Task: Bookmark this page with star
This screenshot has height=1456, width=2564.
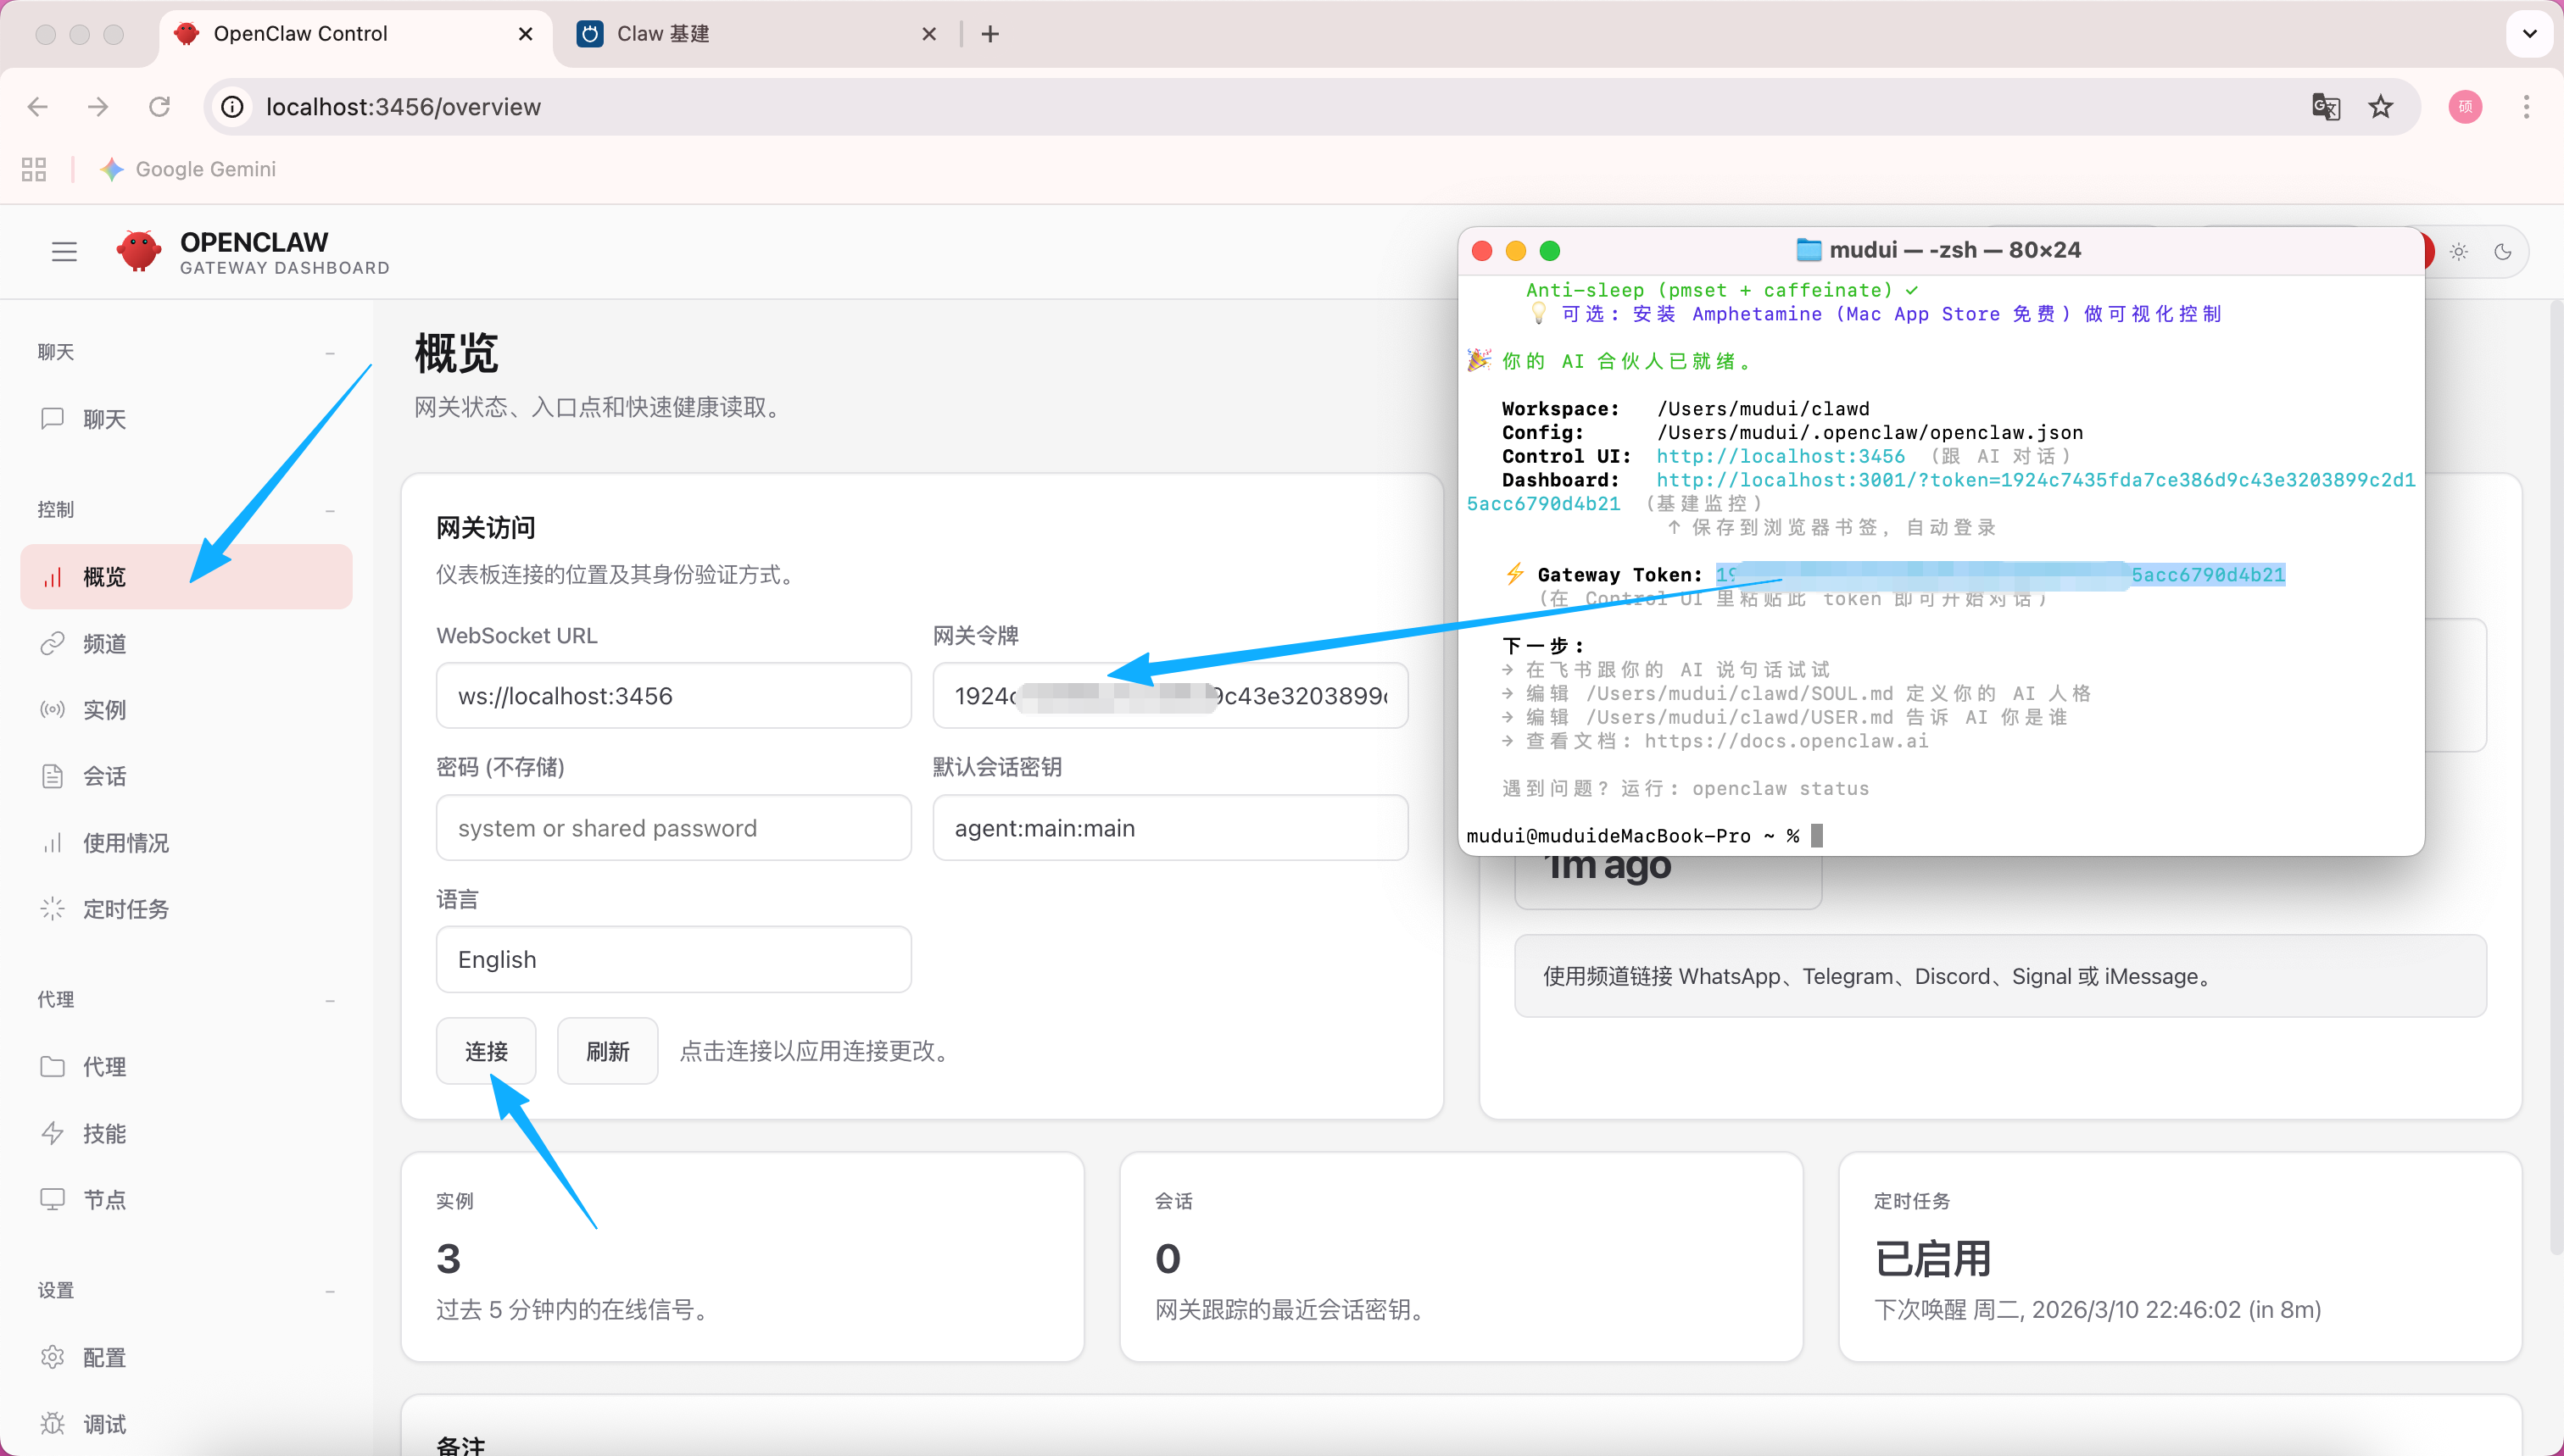Action: tap(2381, 107)
